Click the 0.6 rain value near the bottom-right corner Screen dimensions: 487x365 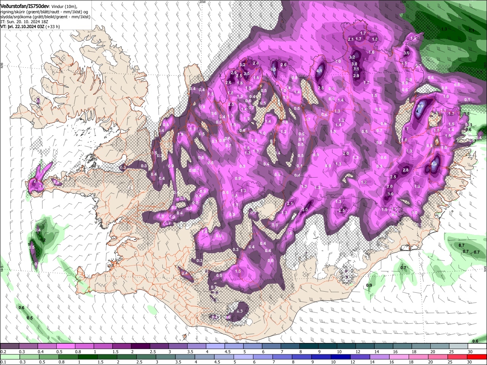click(475, 341)
